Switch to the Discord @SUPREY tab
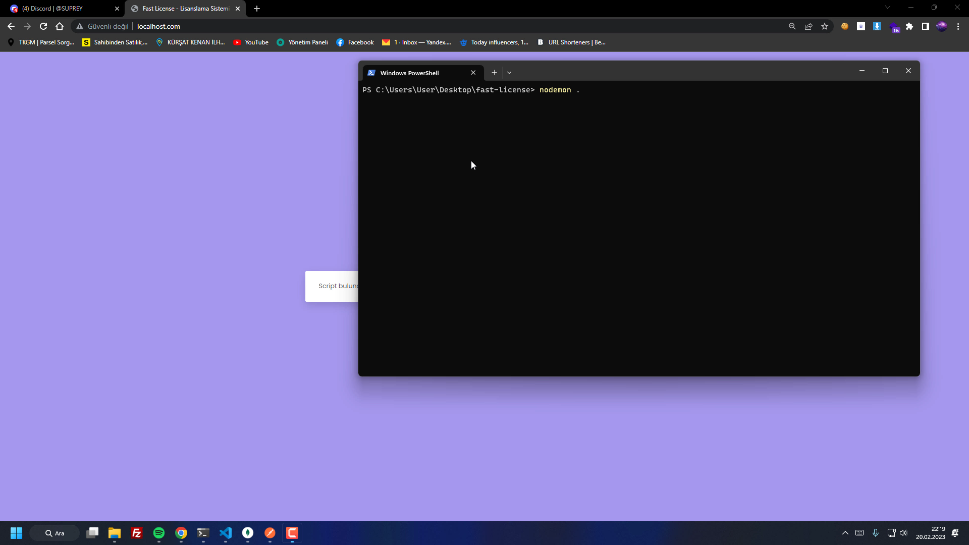The width and height of the screenshot is (969, 545). 61,9
